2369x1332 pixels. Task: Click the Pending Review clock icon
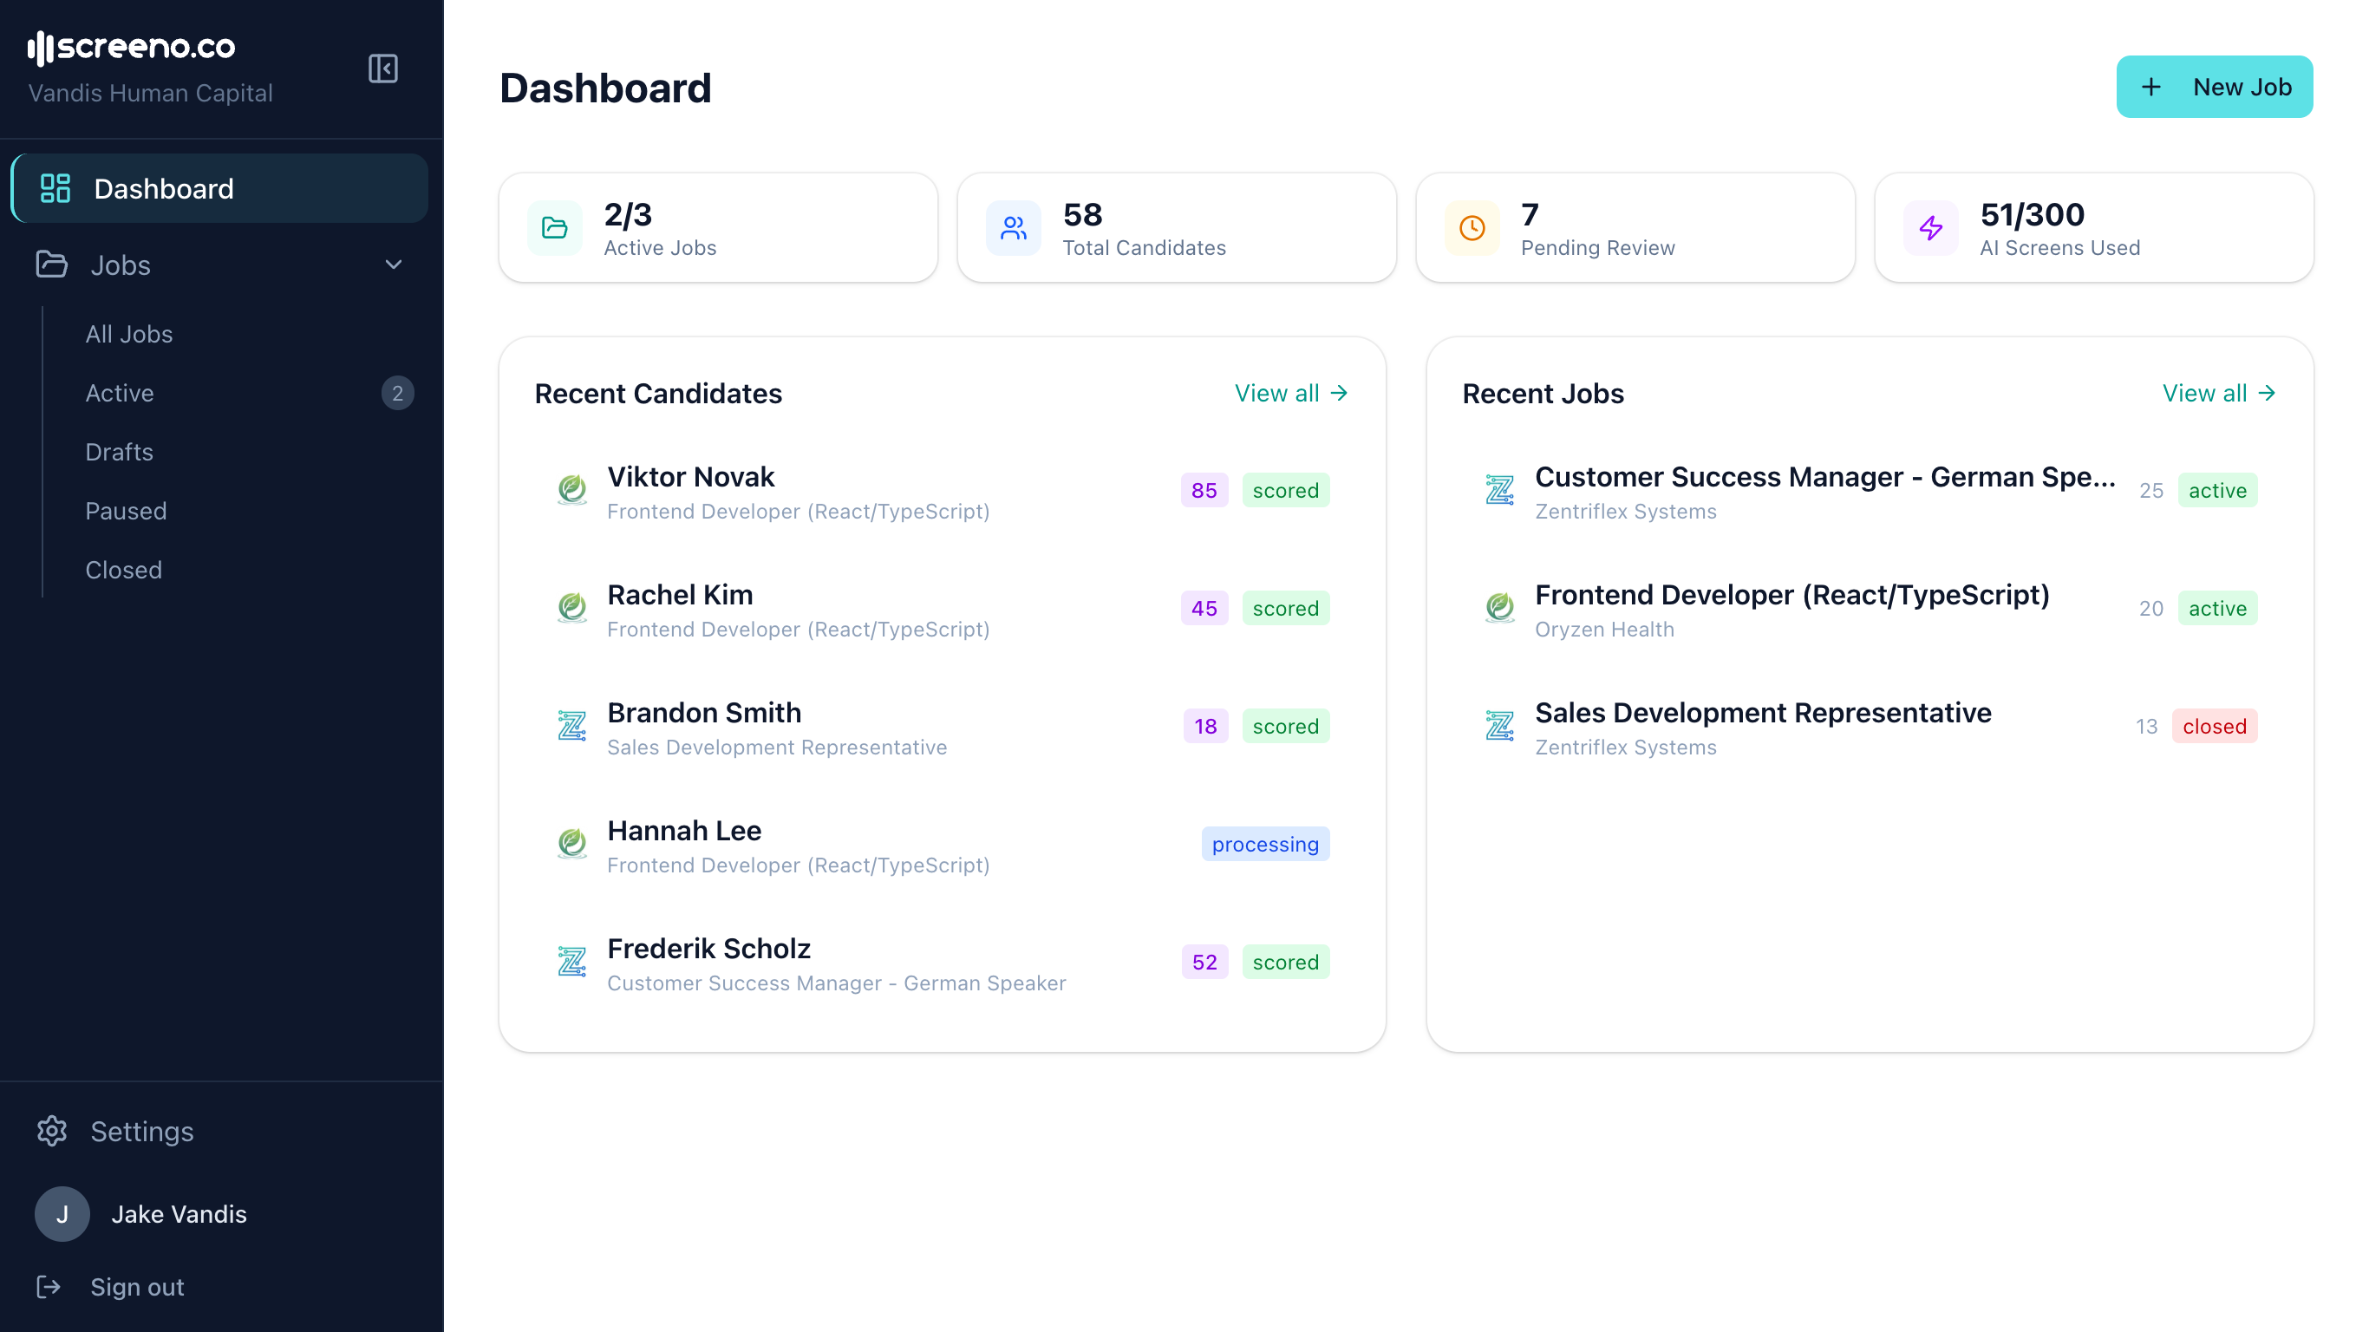pyautogui.click(x=1472, y=227)
